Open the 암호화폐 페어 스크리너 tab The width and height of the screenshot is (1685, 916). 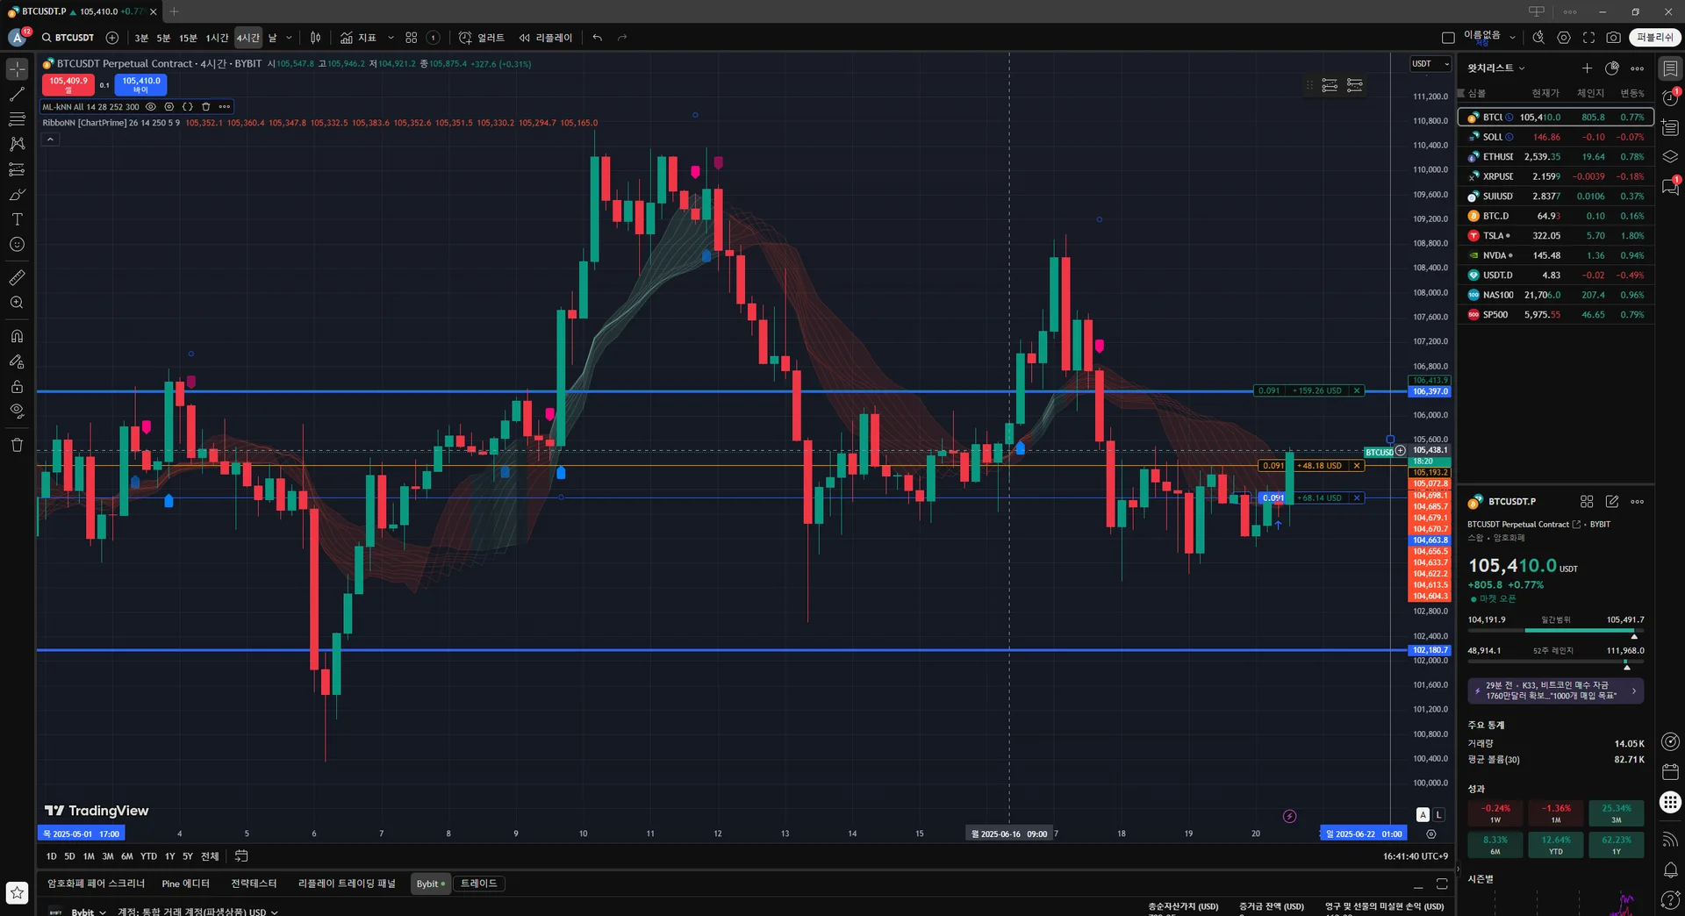(96, 884)
